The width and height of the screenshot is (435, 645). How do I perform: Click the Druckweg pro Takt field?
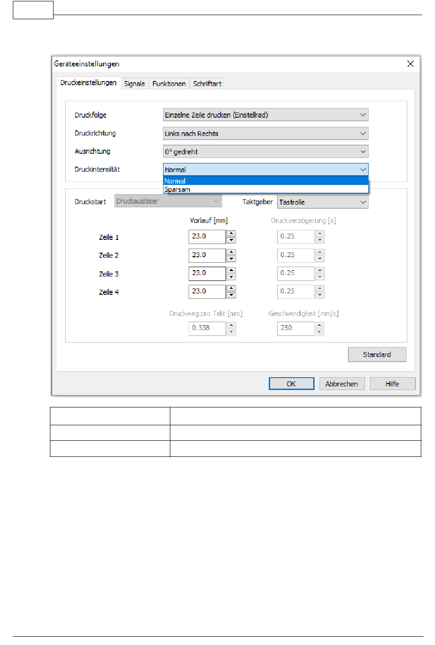point(207,328)
